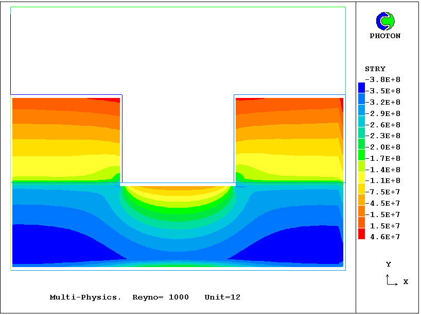Click the STRY legend title

[375, 69]
